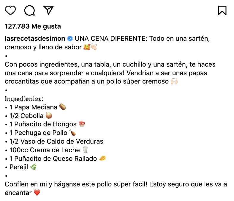This screenshot has width=234, height=201.
Task: Open comments via the speech bubble icon
Action: pyautogui.click(x=29, y=10)
